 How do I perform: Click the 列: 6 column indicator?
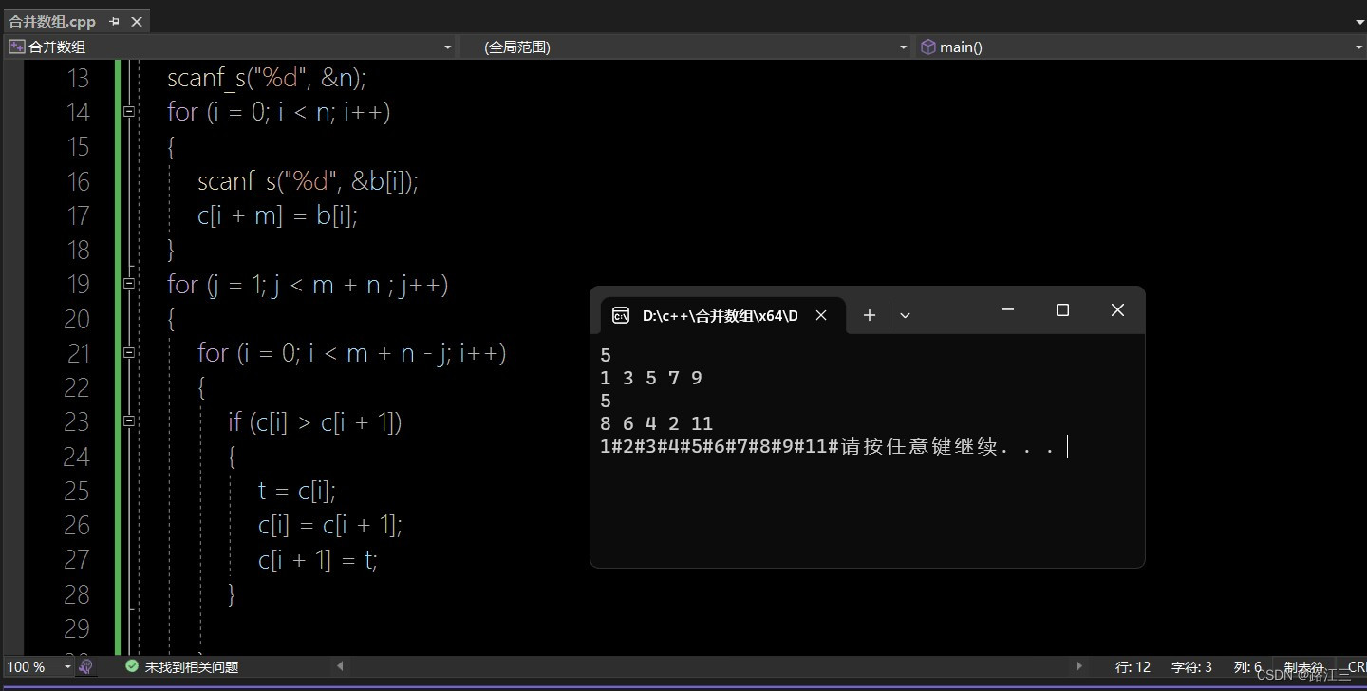tap(1247, 667)
